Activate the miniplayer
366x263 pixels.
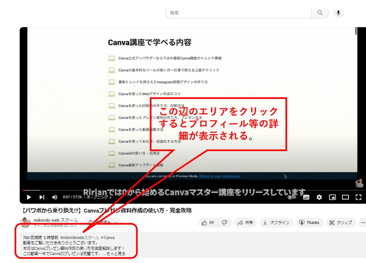tap(332, 197)
